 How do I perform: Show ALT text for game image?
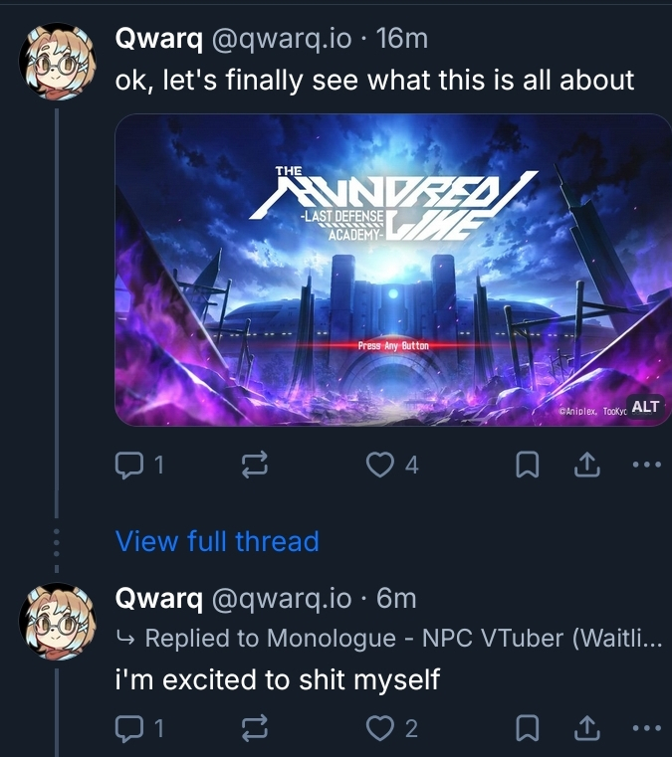tap(645, 407)
